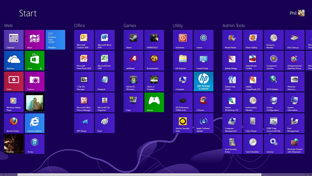Open the Photos live tile thumbnail
This screenshot has height=176, width=312.
(34, 102)
